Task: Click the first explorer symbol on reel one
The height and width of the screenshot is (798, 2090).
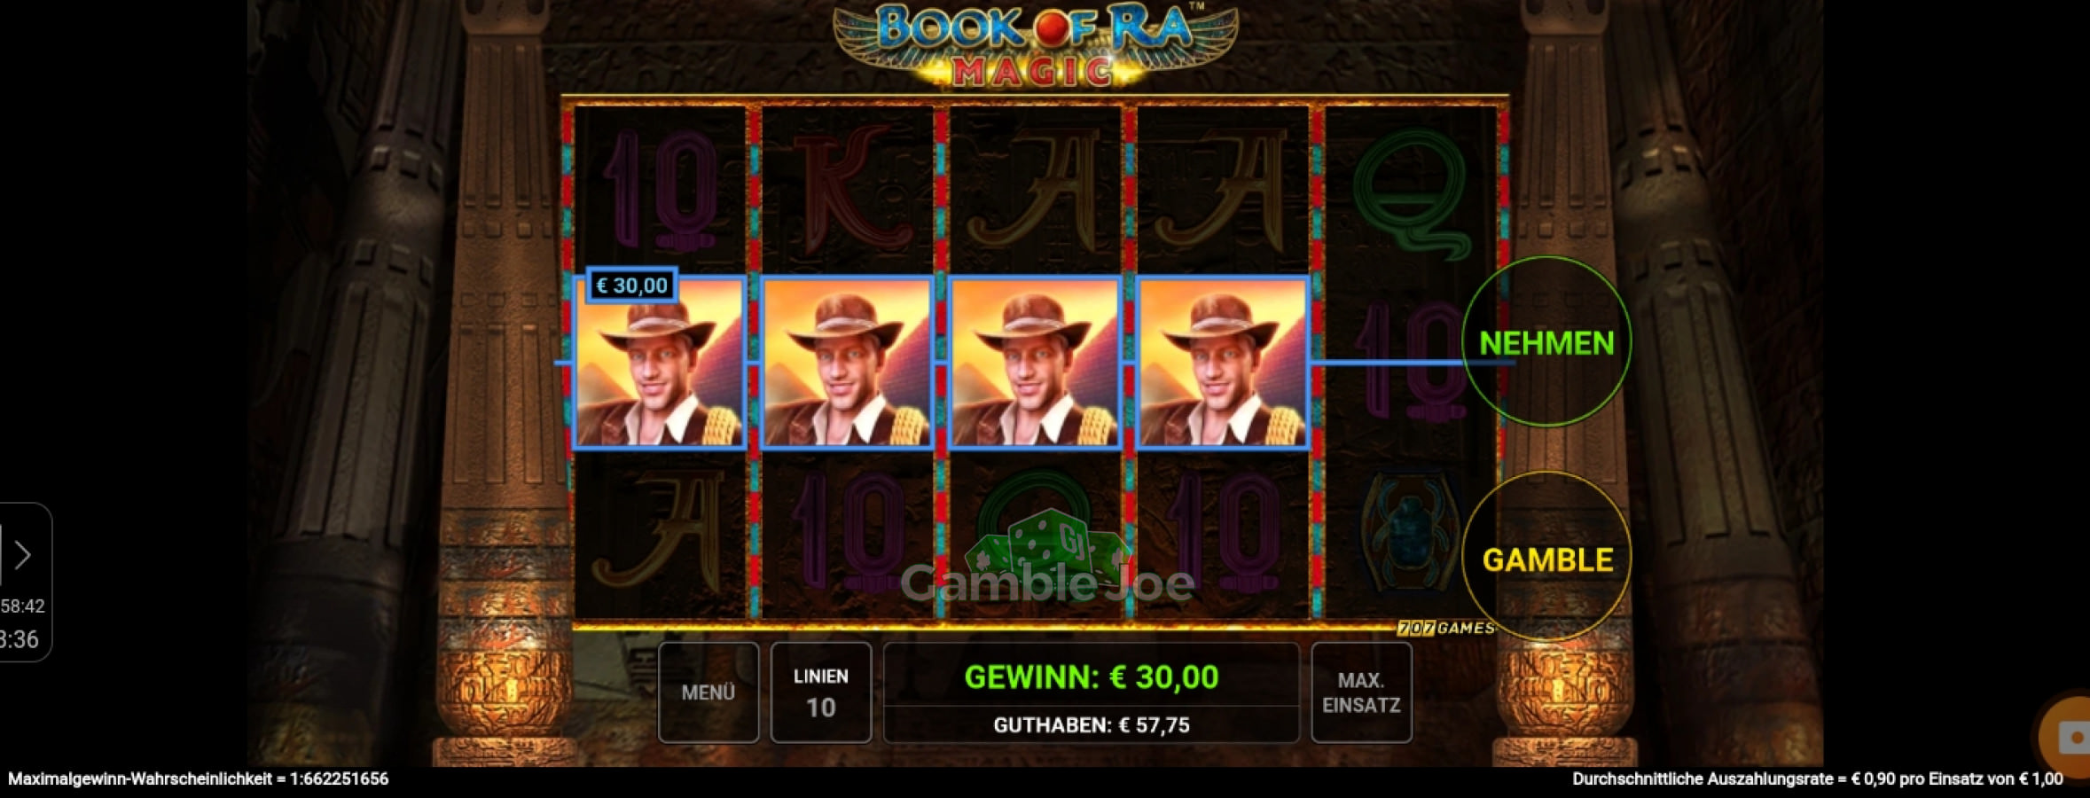Action: pyautogui.click(x=660, y=363)
